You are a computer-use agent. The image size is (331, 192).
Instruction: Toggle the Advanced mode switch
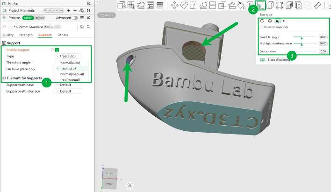pos(74,18)
